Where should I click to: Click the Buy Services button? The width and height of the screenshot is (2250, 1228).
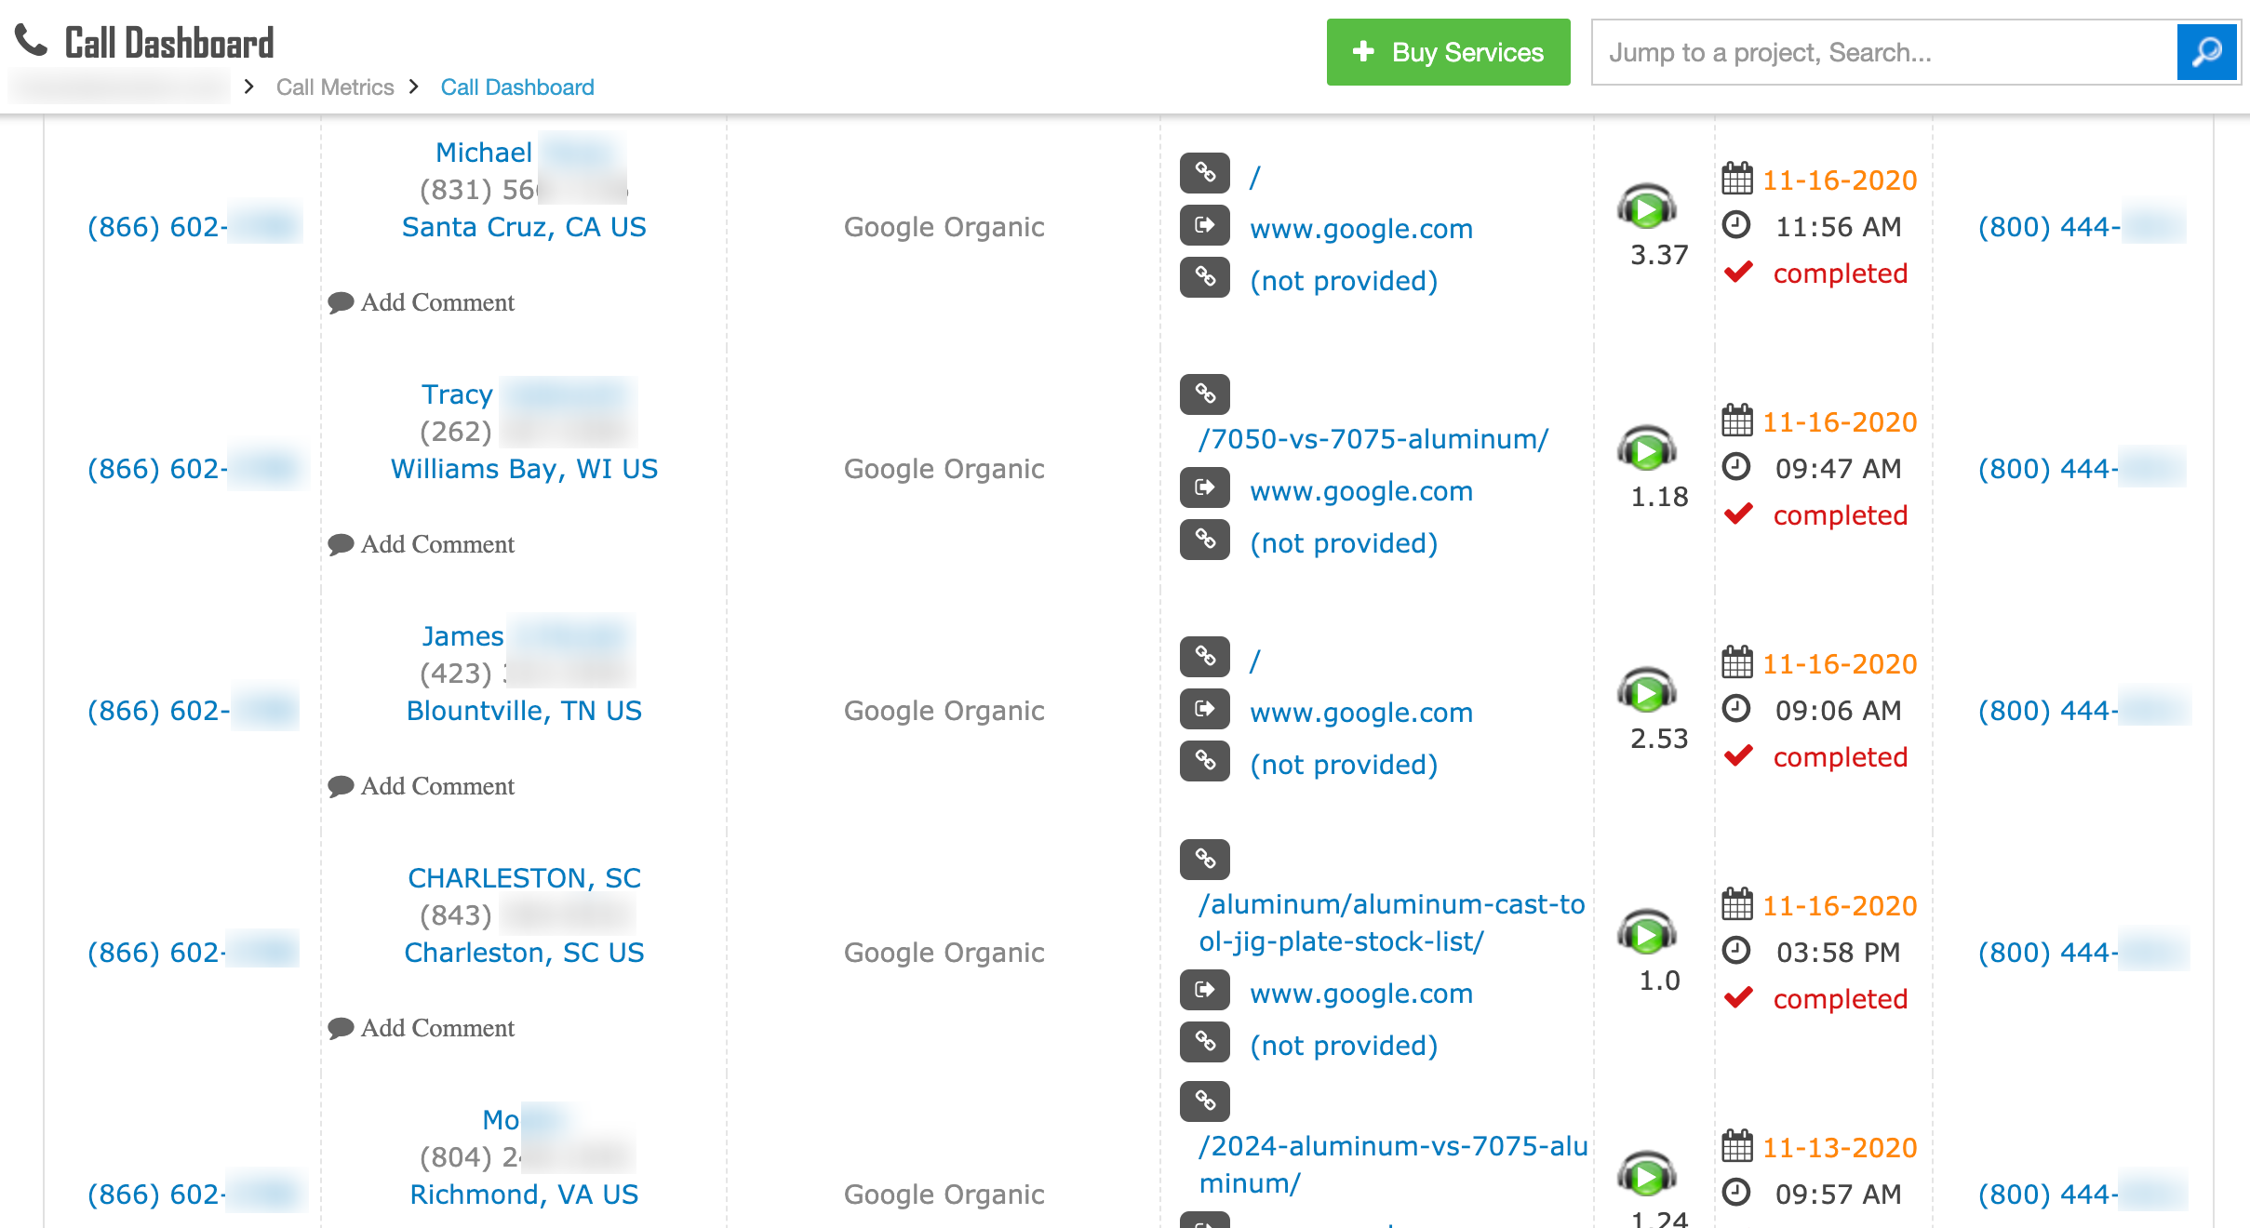pyautogui.click(x=1448, y=52)
